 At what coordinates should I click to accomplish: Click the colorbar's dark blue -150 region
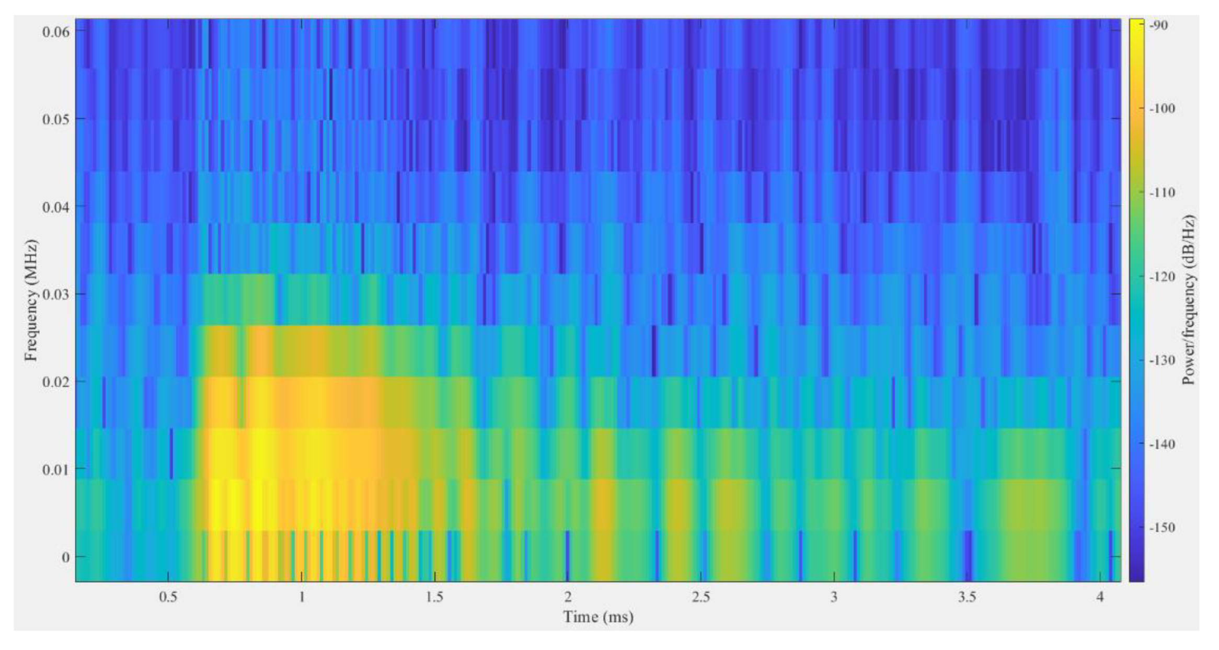click(x=1136, y=527)
